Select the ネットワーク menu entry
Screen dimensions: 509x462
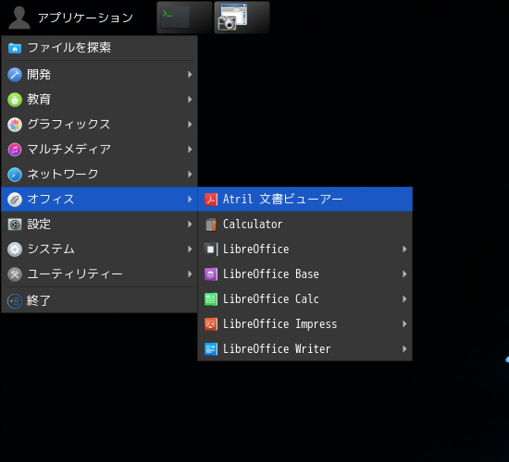tap(99, 175)
